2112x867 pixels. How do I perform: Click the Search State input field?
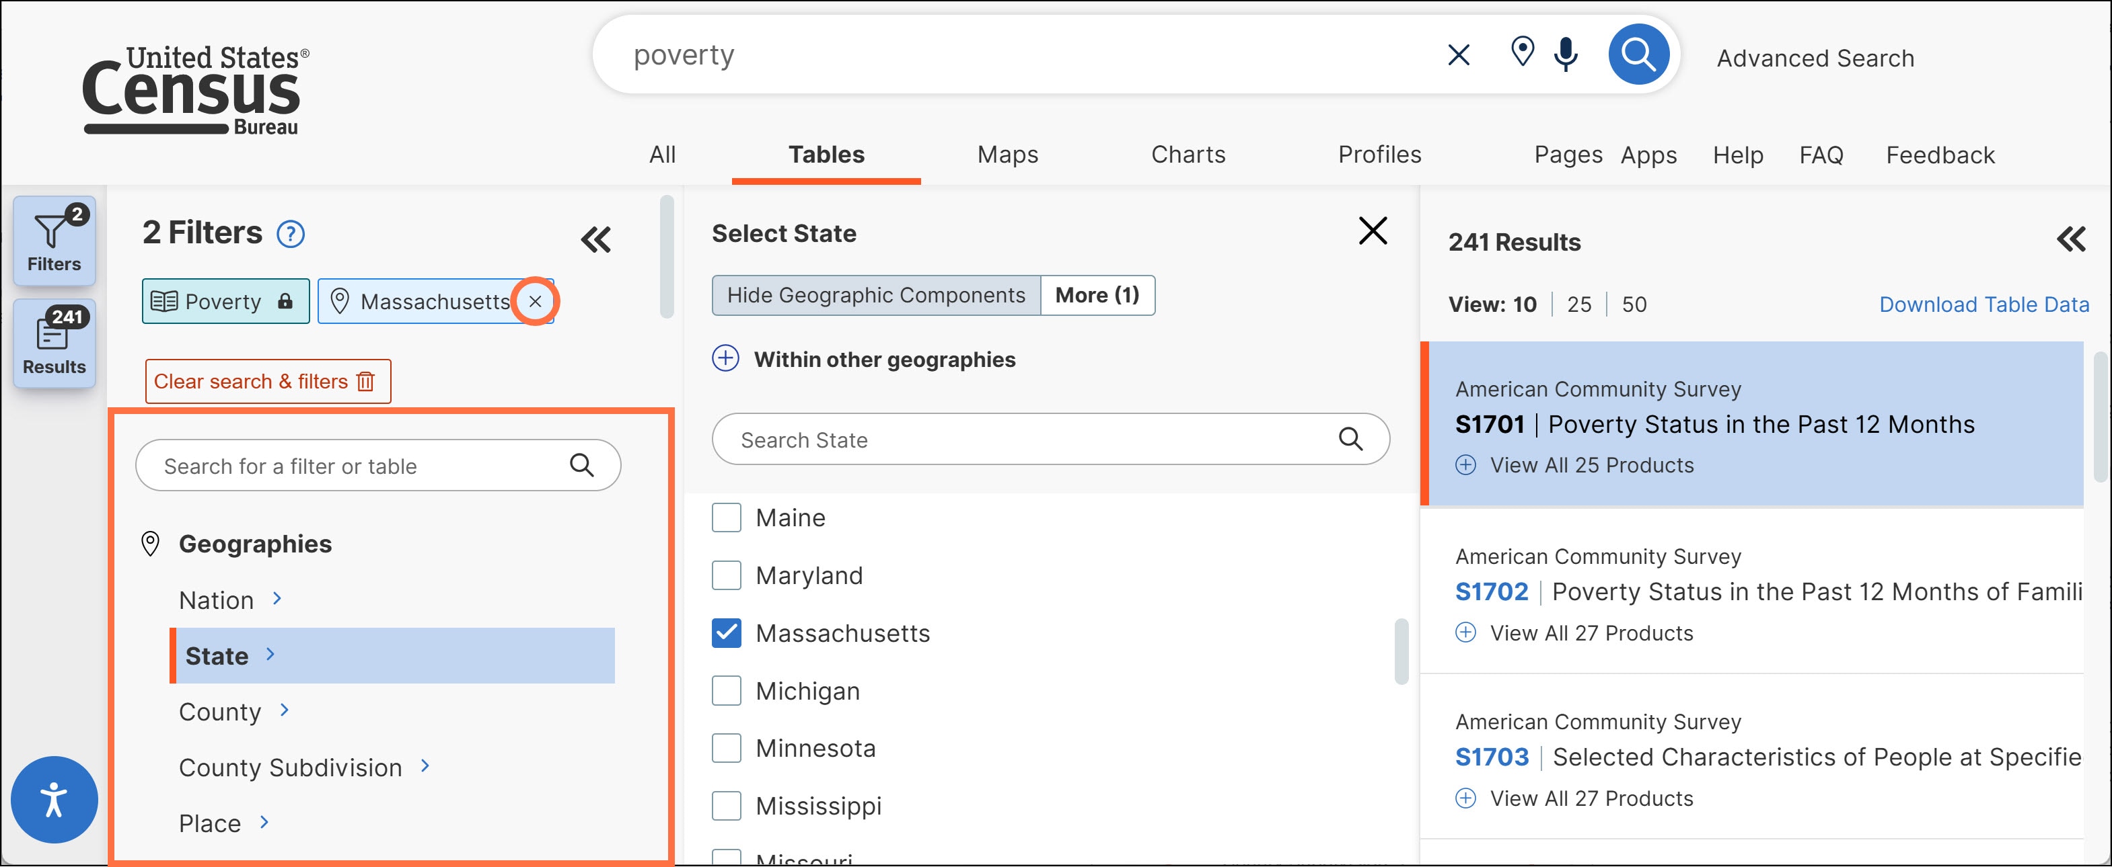coord(1050,440)
